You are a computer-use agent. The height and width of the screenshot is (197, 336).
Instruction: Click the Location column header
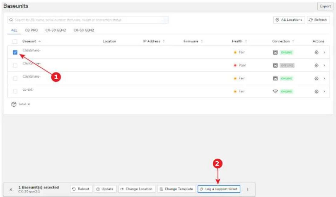[109, 41]
